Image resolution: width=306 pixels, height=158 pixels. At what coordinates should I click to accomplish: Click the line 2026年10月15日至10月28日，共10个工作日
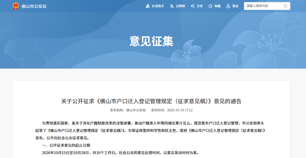[x=120, y=153]
